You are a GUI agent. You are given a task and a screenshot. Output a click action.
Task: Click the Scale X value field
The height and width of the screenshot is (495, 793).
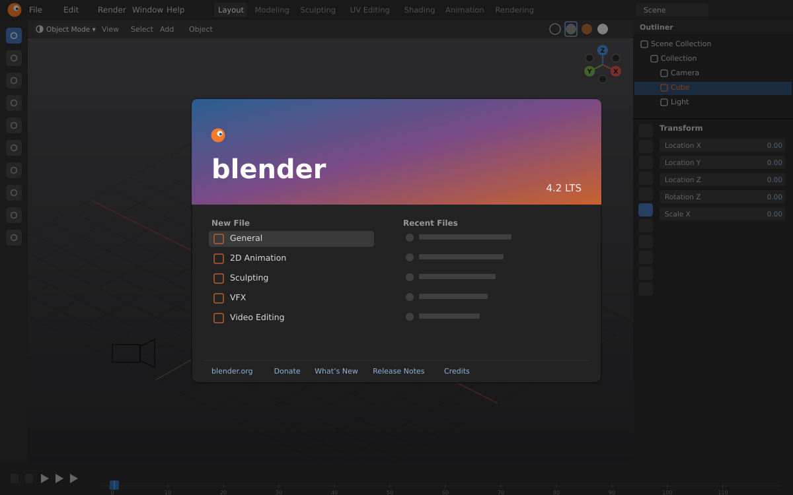coord(722,214)
